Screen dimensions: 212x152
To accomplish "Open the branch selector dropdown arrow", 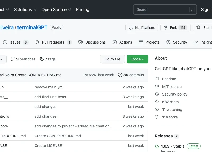I will coord(1,59).
